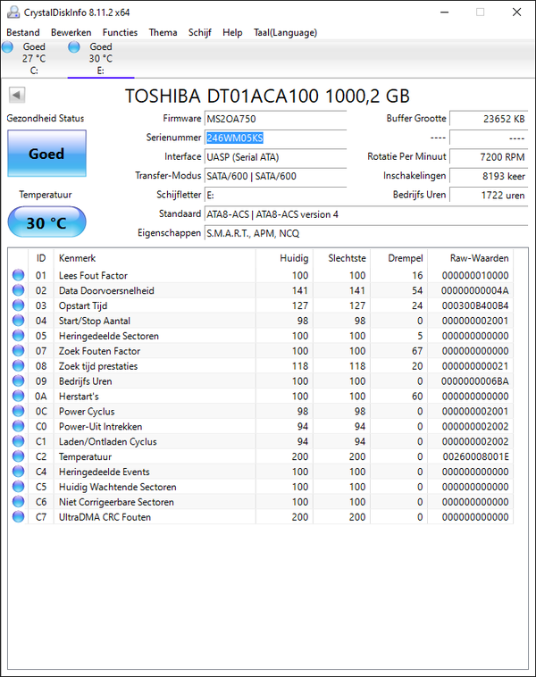Click the 30 °C temperature indicator
The width and height of the screenshot is (536, 677).
(x=46, y=222)
